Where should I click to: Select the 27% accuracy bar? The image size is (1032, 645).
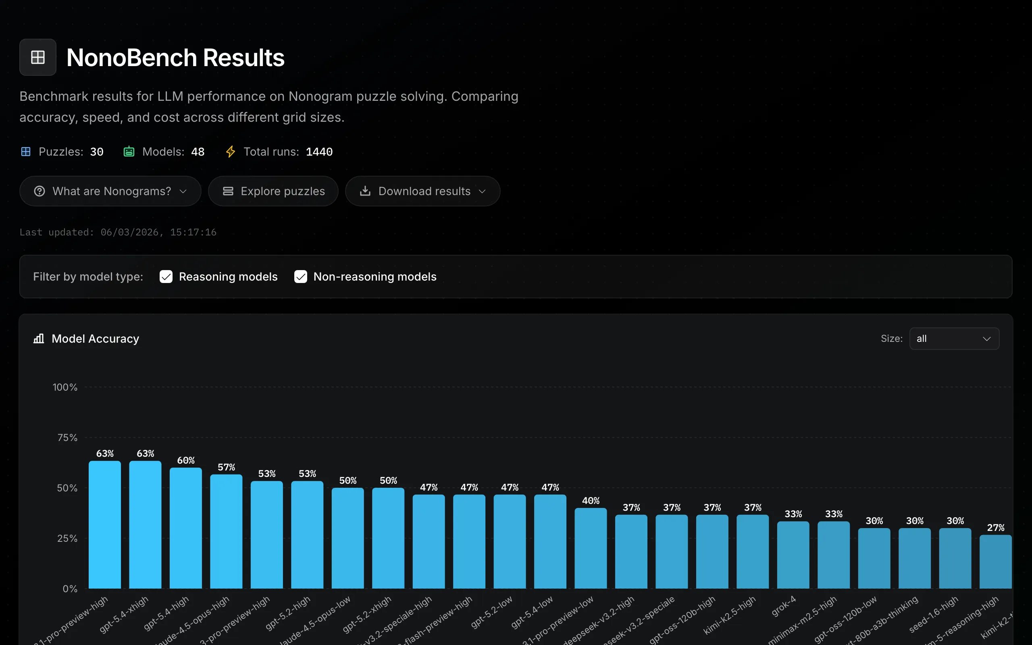pyautogui.click(x=996, y=562)
